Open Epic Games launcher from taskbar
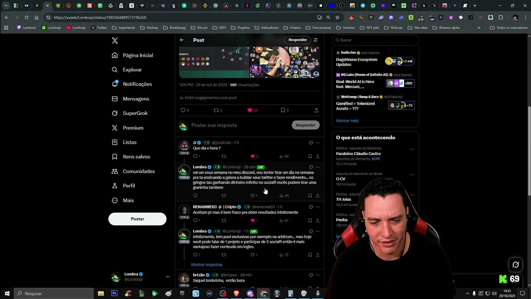The image size is (531, 299). pos(182,294)
